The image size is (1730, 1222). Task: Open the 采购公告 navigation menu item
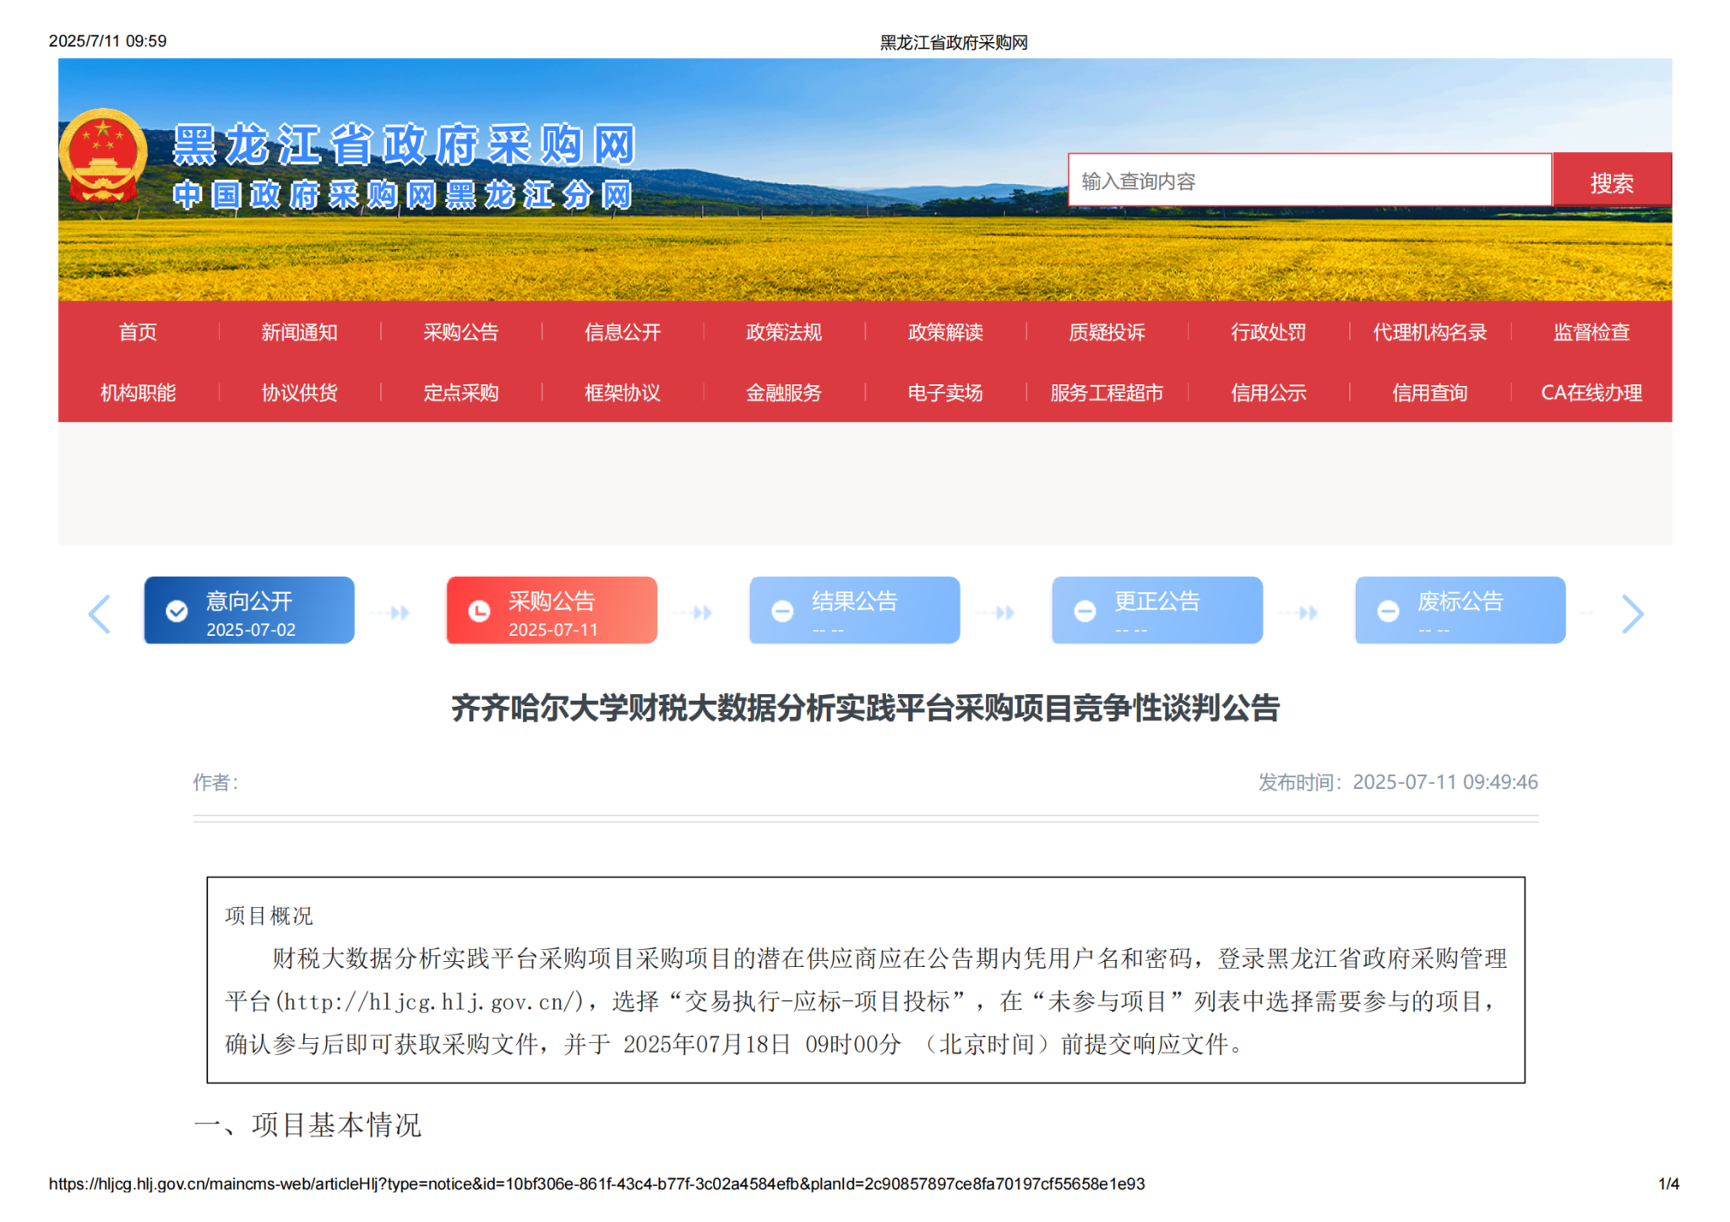[x=460, y=332]
